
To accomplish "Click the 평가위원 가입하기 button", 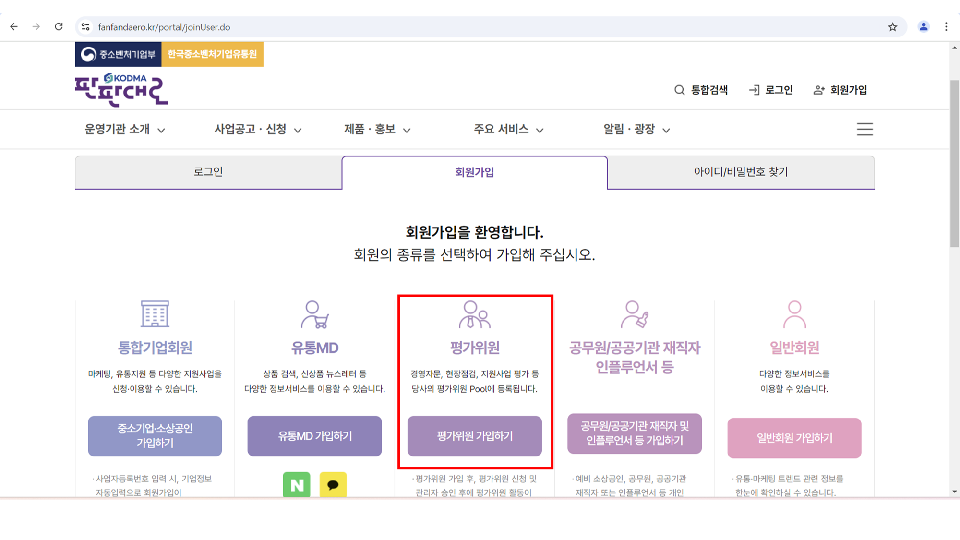I will (x=474, y=436).
